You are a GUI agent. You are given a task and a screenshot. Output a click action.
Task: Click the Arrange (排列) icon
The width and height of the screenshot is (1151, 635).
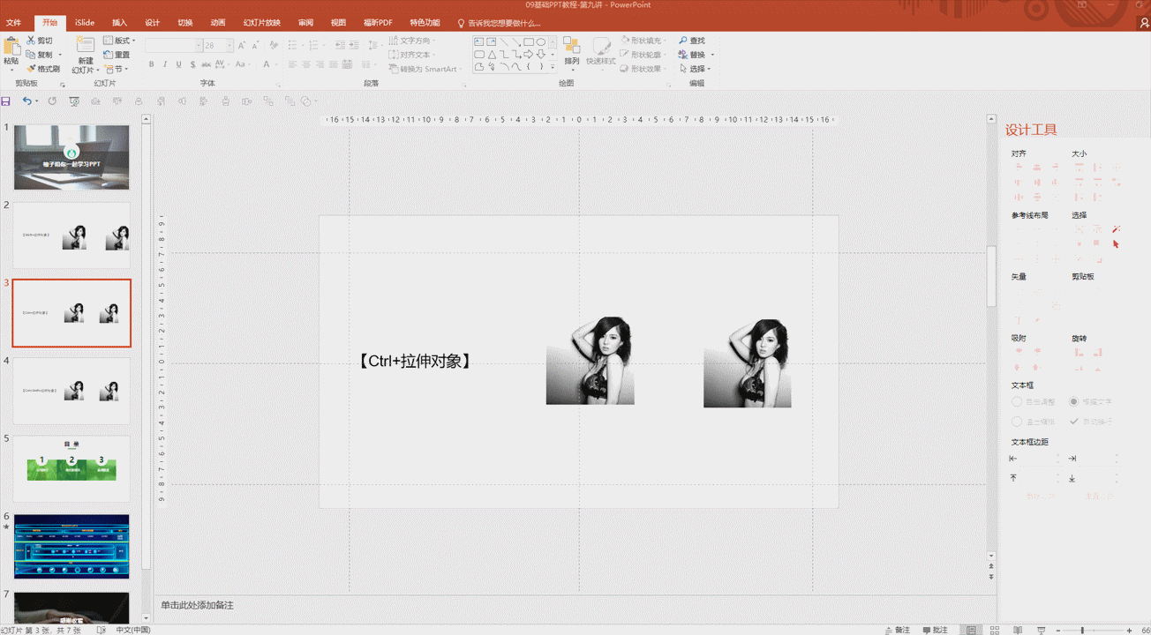click(571, 46)
